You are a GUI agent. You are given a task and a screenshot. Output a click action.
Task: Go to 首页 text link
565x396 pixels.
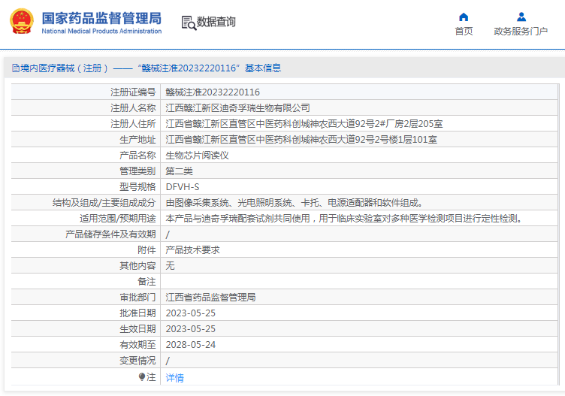(464, 32)
